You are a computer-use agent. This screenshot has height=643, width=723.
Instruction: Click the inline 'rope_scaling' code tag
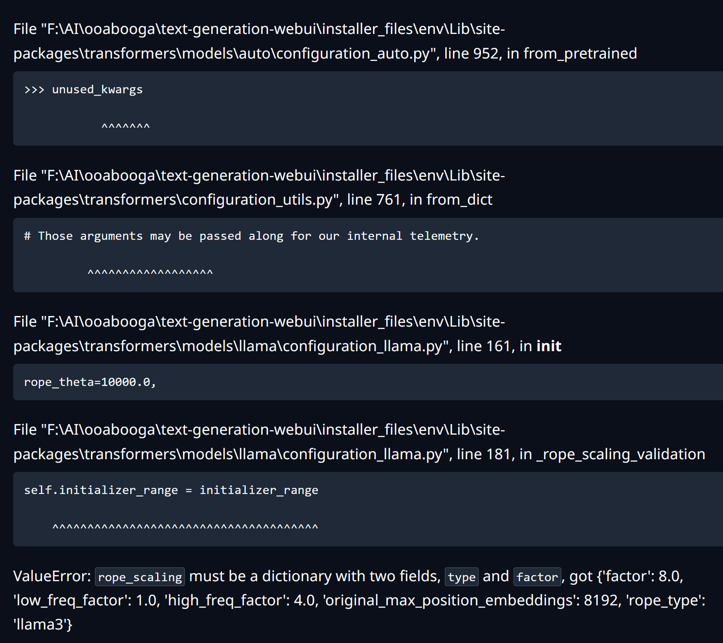[140, 577]
